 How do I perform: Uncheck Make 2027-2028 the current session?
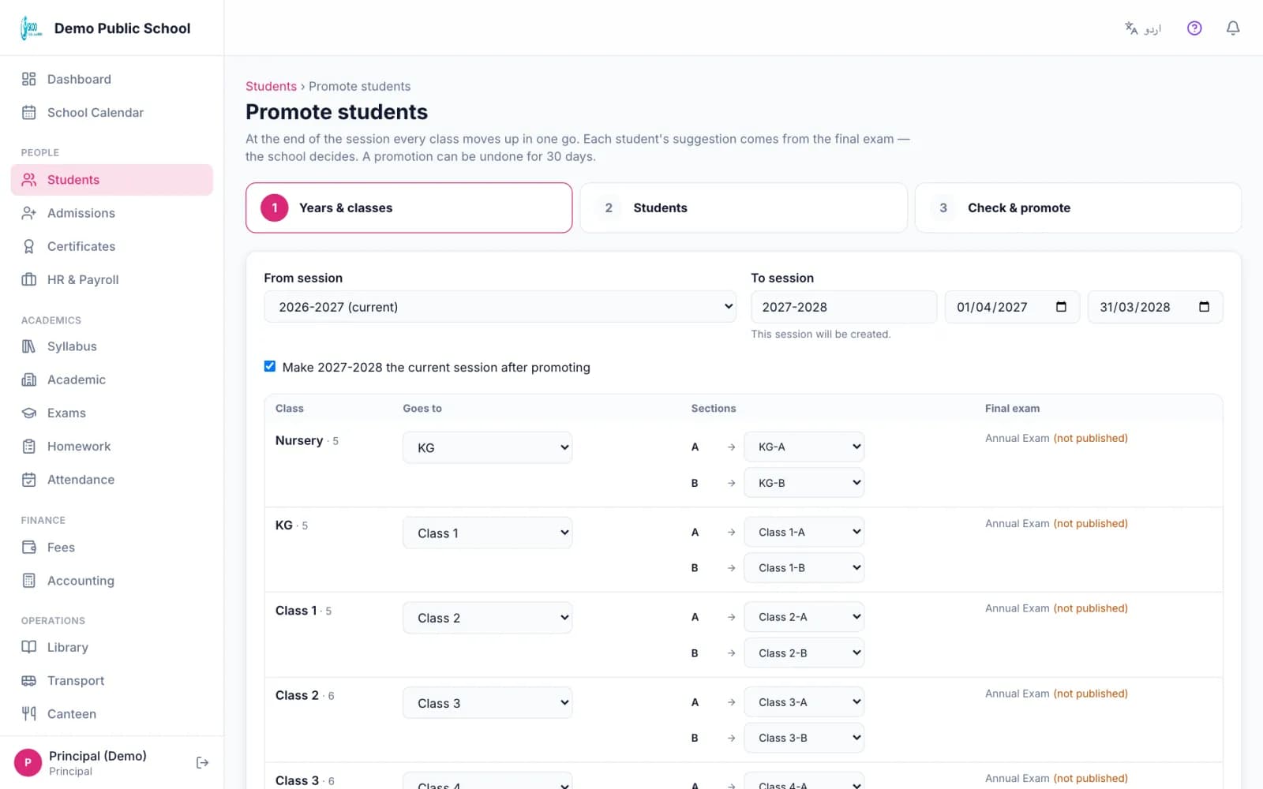(x=270, y=366)
